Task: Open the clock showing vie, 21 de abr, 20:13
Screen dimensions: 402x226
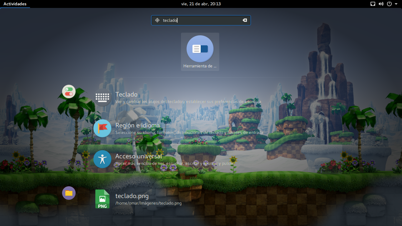Action: (201, 4)
